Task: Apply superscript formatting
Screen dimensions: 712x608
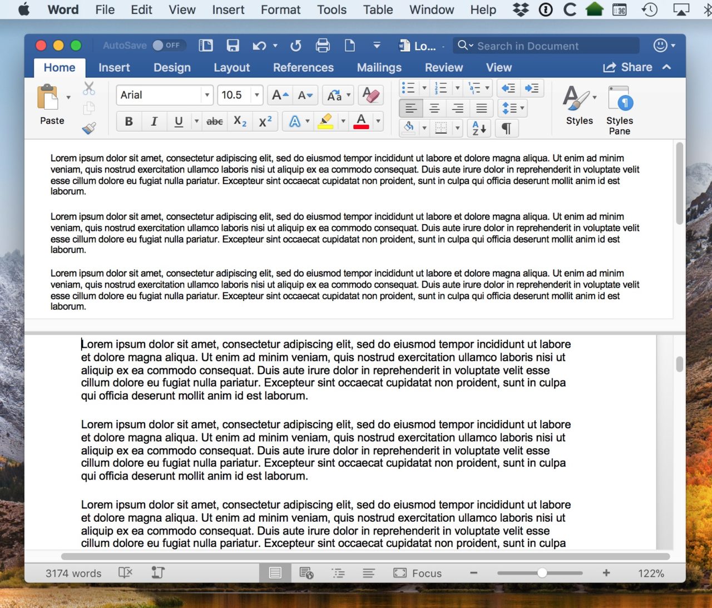Action: pyautogui.click(x=265, y=121)
